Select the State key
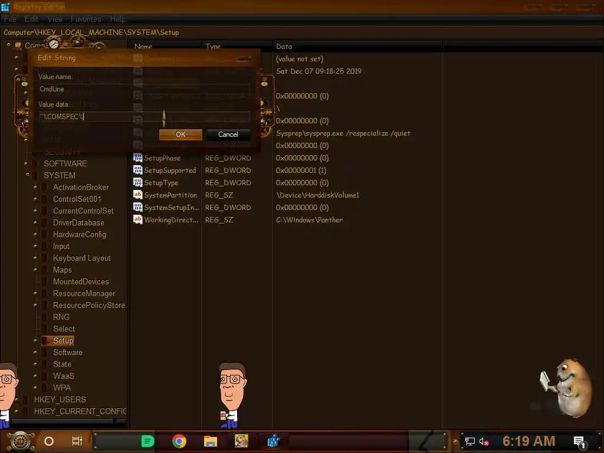The height and width of the screenshot is (453, 604). point(62,364)
